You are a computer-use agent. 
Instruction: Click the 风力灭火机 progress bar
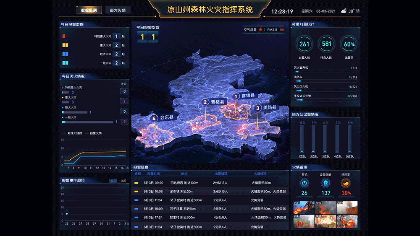coord(325,91)
